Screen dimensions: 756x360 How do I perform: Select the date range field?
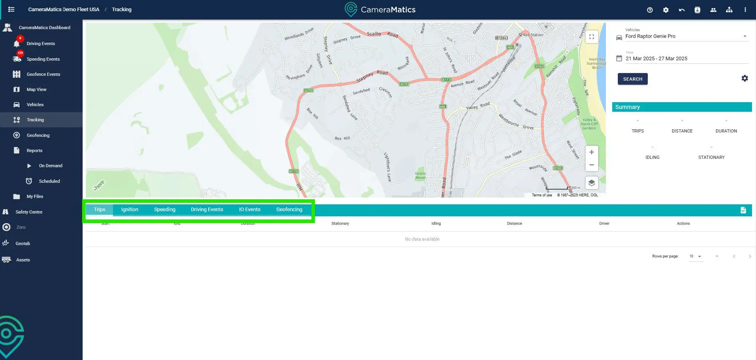[687, 59]
